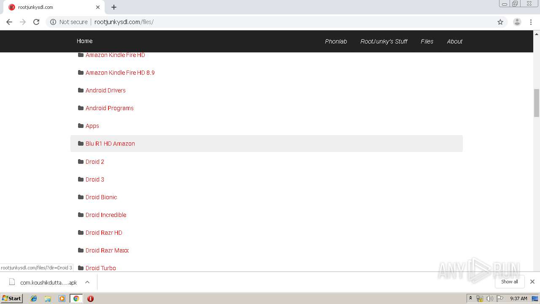Click the network tray icon
Image resolution: width=540 pixels, height=304 pixels.
tap(480, 299)
